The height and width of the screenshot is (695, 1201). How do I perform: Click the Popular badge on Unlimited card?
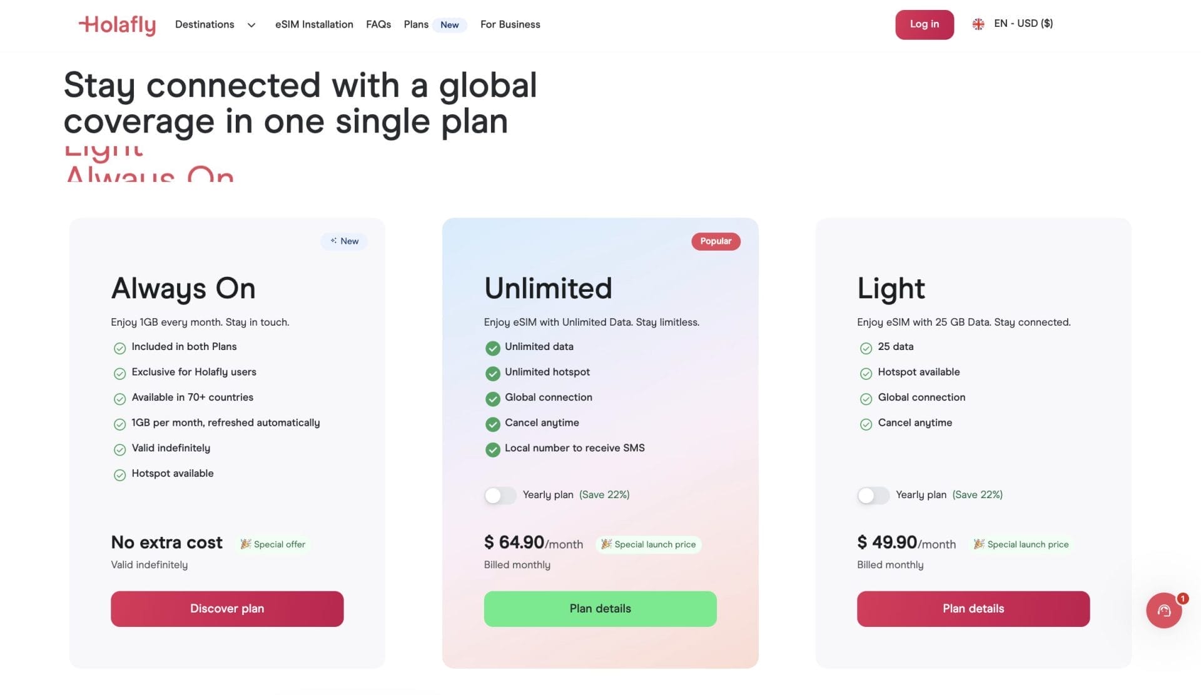point(716,241)
